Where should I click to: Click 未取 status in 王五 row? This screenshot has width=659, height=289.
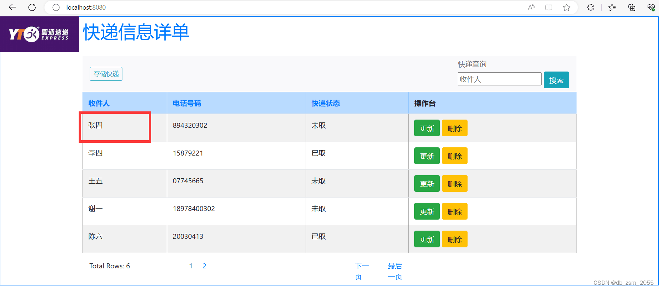coord(318,181)
